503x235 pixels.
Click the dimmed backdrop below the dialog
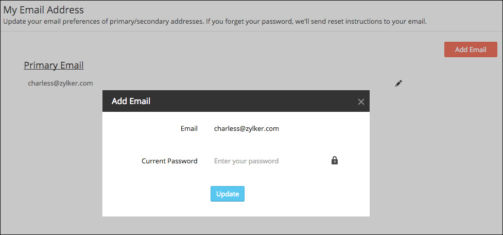click(x=236, y=226)
